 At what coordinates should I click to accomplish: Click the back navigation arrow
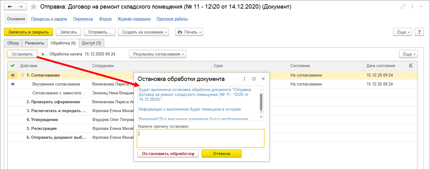coord(10,6)
